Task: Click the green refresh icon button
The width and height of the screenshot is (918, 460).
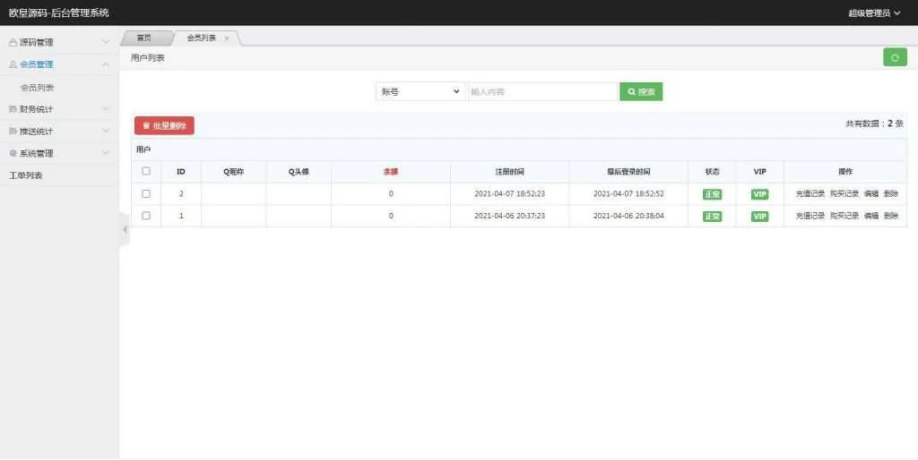Action: click(895, 57)
